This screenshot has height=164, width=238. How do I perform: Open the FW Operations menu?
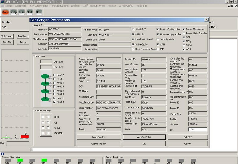[60, 6]
